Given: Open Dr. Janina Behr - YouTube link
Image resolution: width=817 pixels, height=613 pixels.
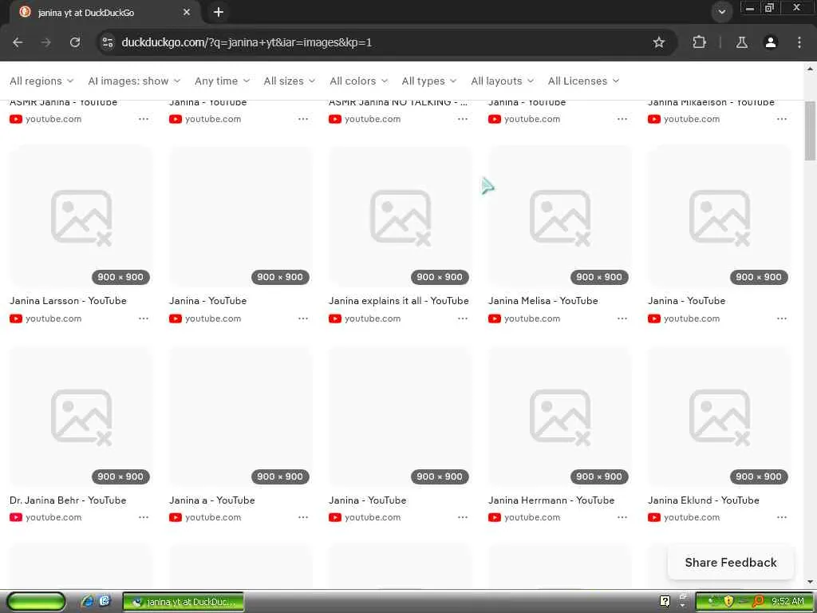Looking at the screenshot, I should point(68,500).
